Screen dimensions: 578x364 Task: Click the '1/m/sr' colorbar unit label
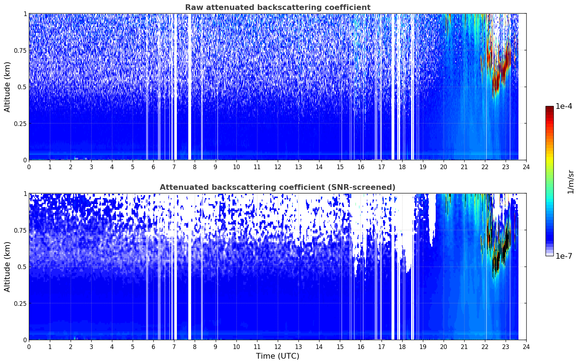pos(571,182)
